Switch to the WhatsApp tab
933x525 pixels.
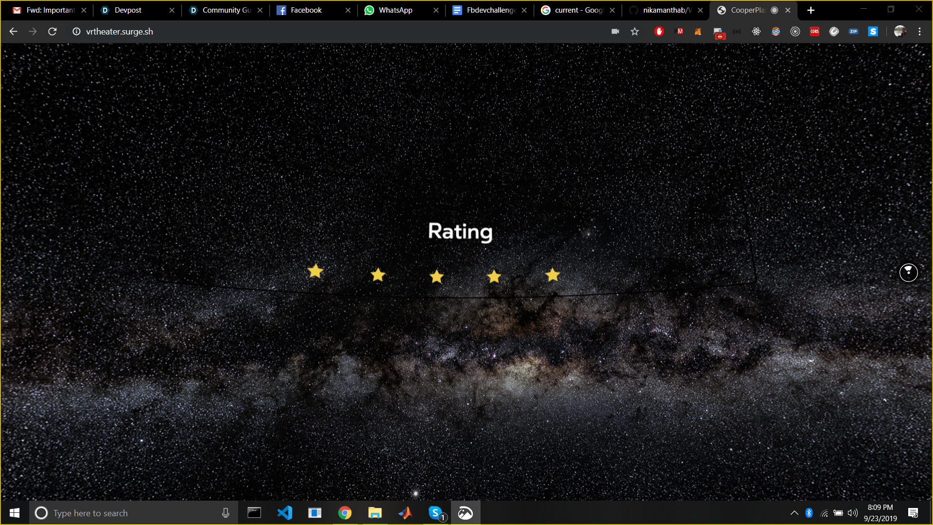coord(395,10)
